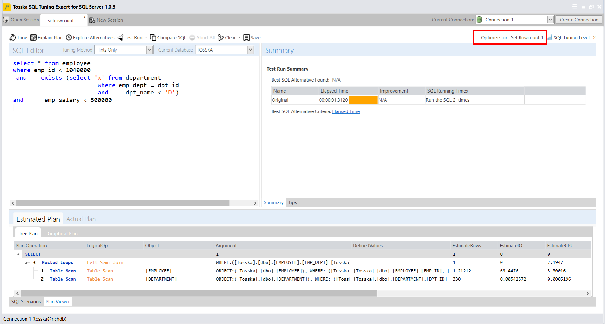605x324 pixels.
Task: Select Plan Viewer tab
Action: [58, 301]
